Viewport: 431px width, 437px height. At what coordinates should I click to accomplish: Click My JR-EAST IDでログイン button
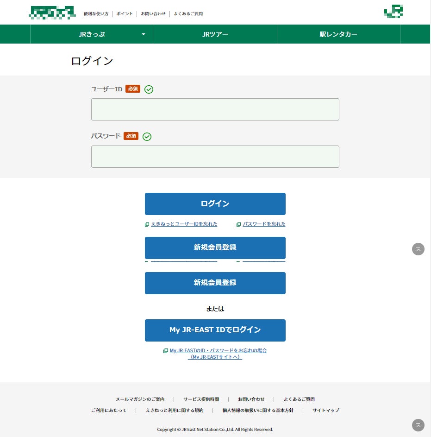(215, 330)
